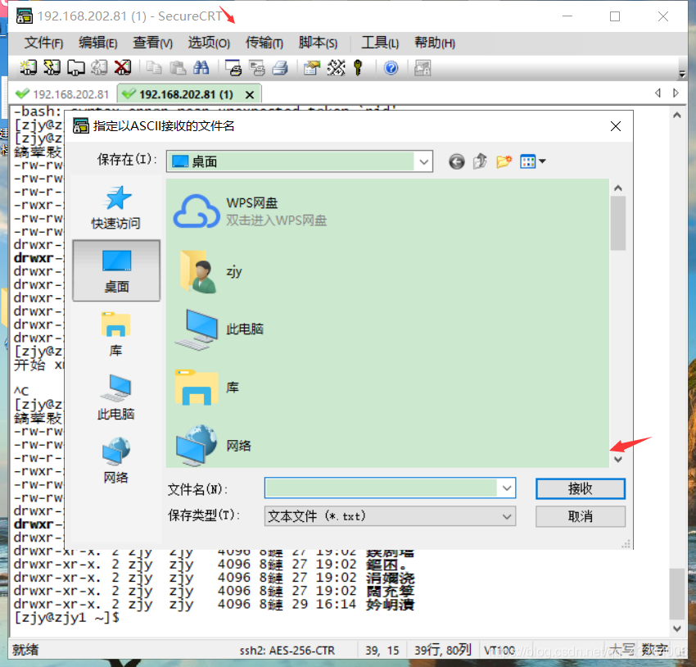Click ssh2: AES-256-CTR status text
The image size is (696, 667).
tap(287, 650)
